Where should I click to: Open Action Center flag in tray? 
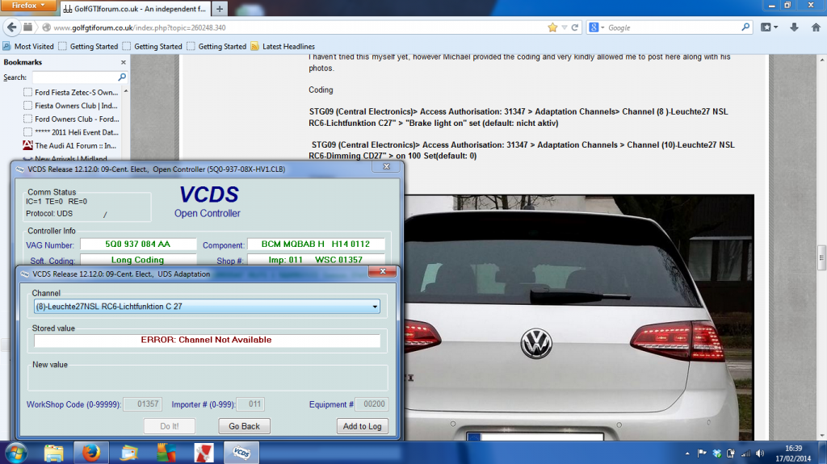coord(702,453)
